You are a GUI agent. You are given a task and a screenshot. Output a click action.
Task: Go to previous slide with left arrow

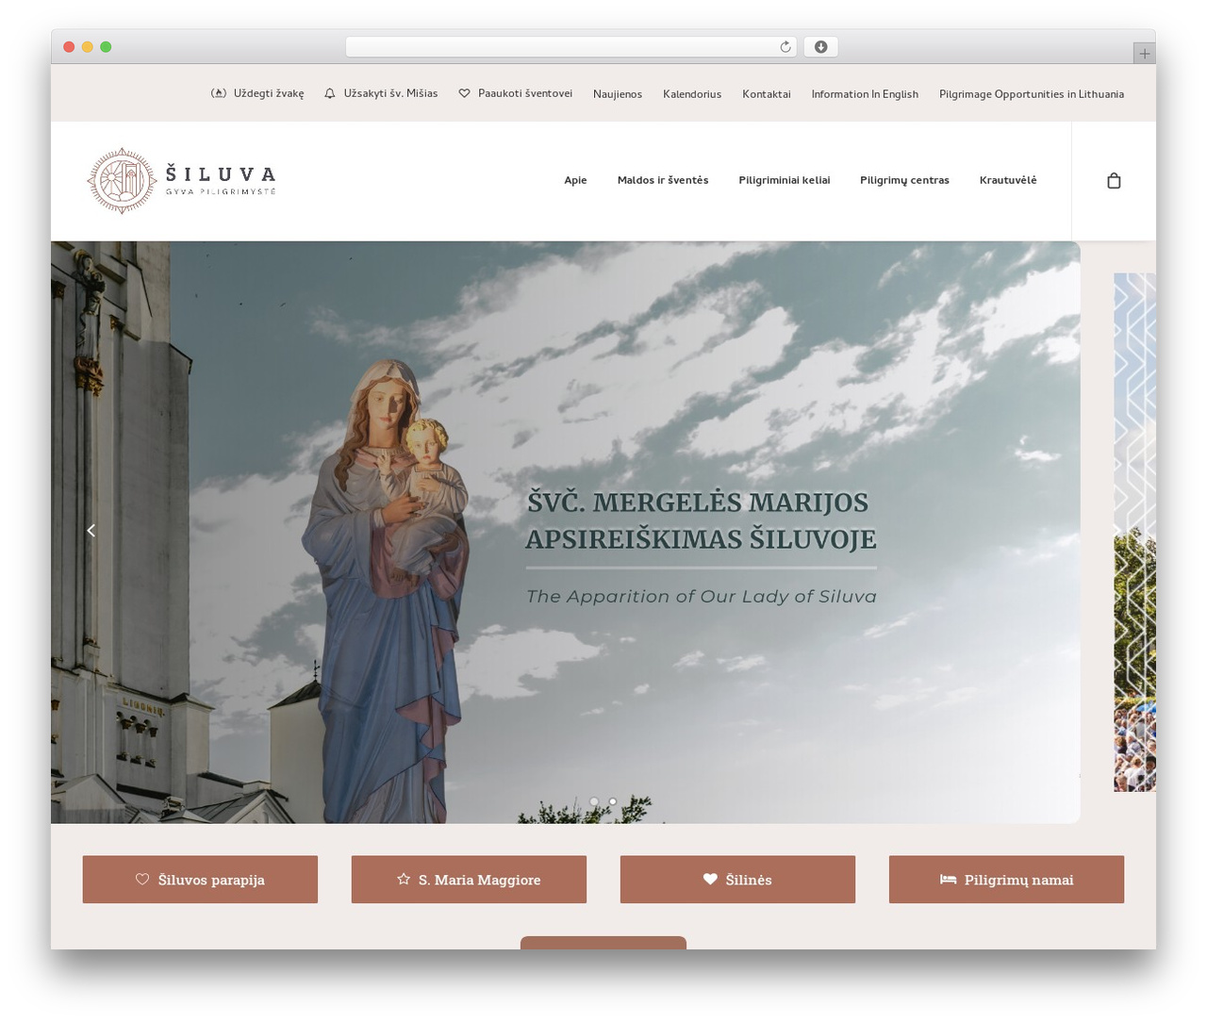91,531
